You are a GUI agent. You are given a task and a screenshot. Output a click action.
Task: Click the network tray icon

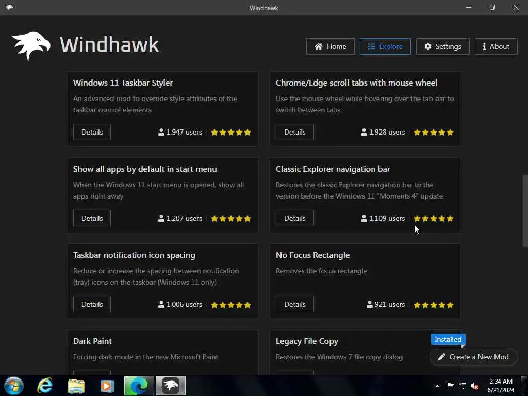[463, 386]
